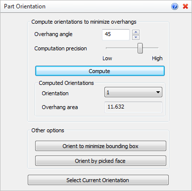This screenshot has width=192, height=191.
Task: Click the Computation precision slider handle
Action: pyautogui.click(x=140, y=48)
